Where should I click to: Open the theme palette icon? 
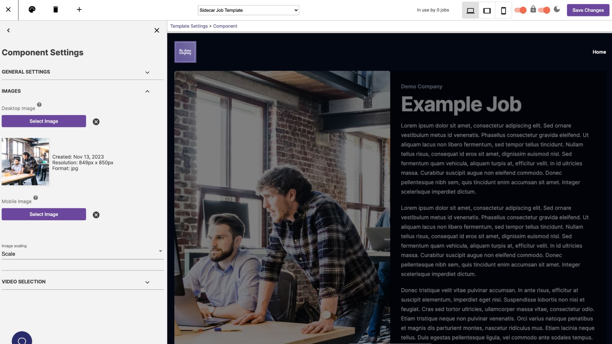point(32,10)
